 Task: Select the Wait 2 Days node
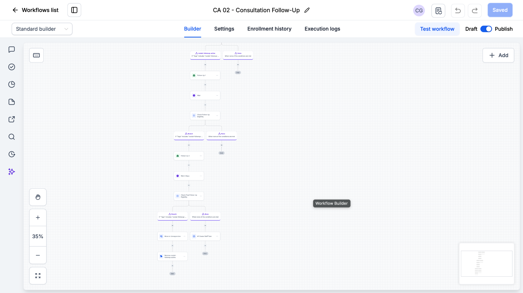(189, 176)
